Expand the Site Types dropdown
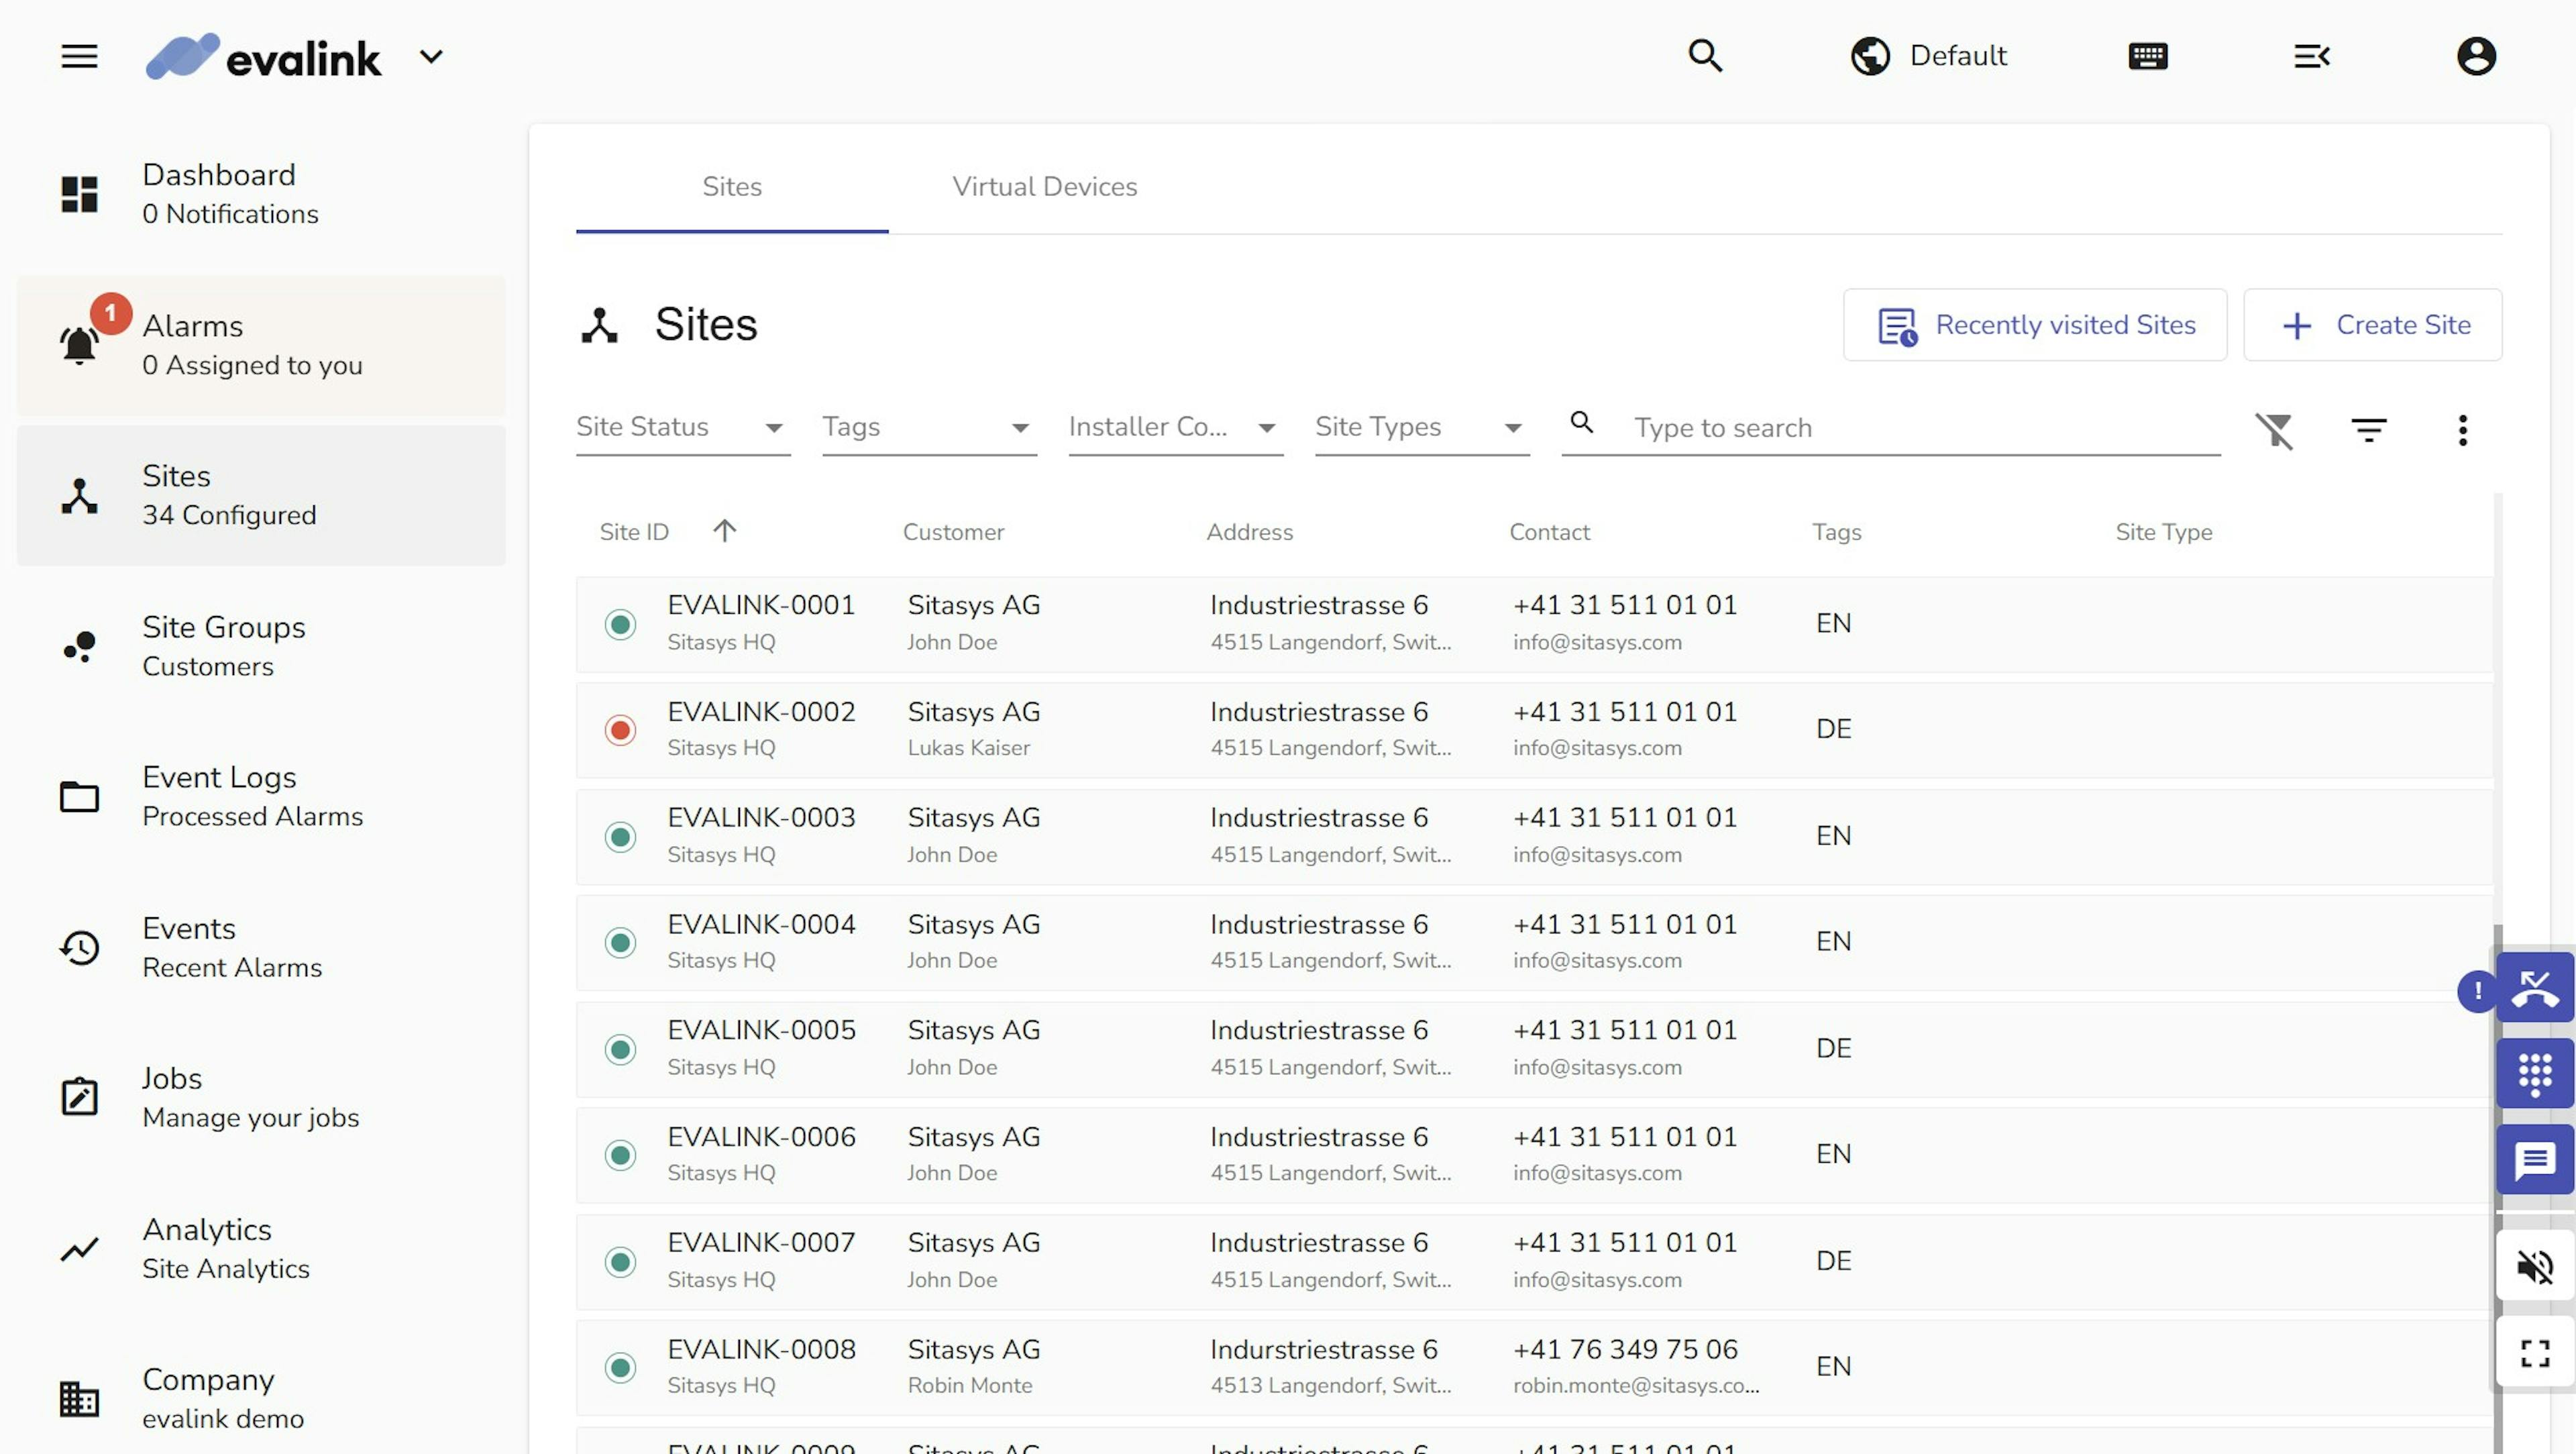The height and width of the screenshot is (1454, 2576). [x=1421, y=428]
